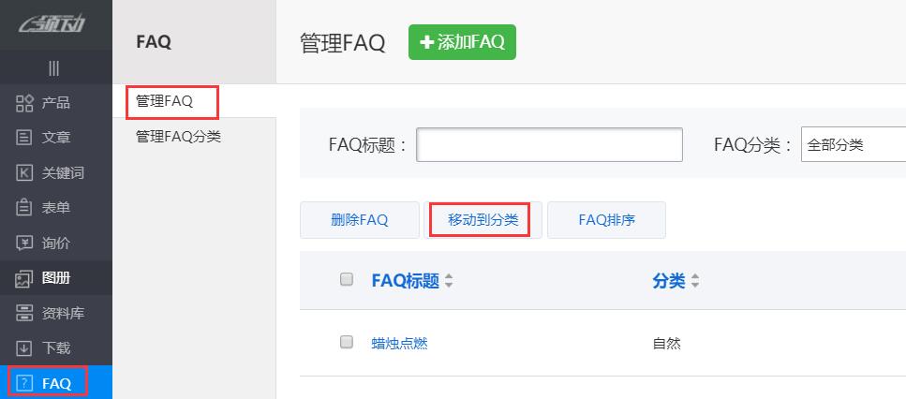Image resolution: width=906 pixels, height=399 pixels.
Task: Sort by the 分类 column arrows
Action: pyautogui.click(x=695, y=281)
